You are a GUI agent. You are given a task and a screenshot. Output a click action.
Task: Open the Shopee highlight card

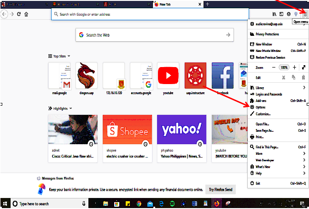pyautogui.click(x=127, y=138)
